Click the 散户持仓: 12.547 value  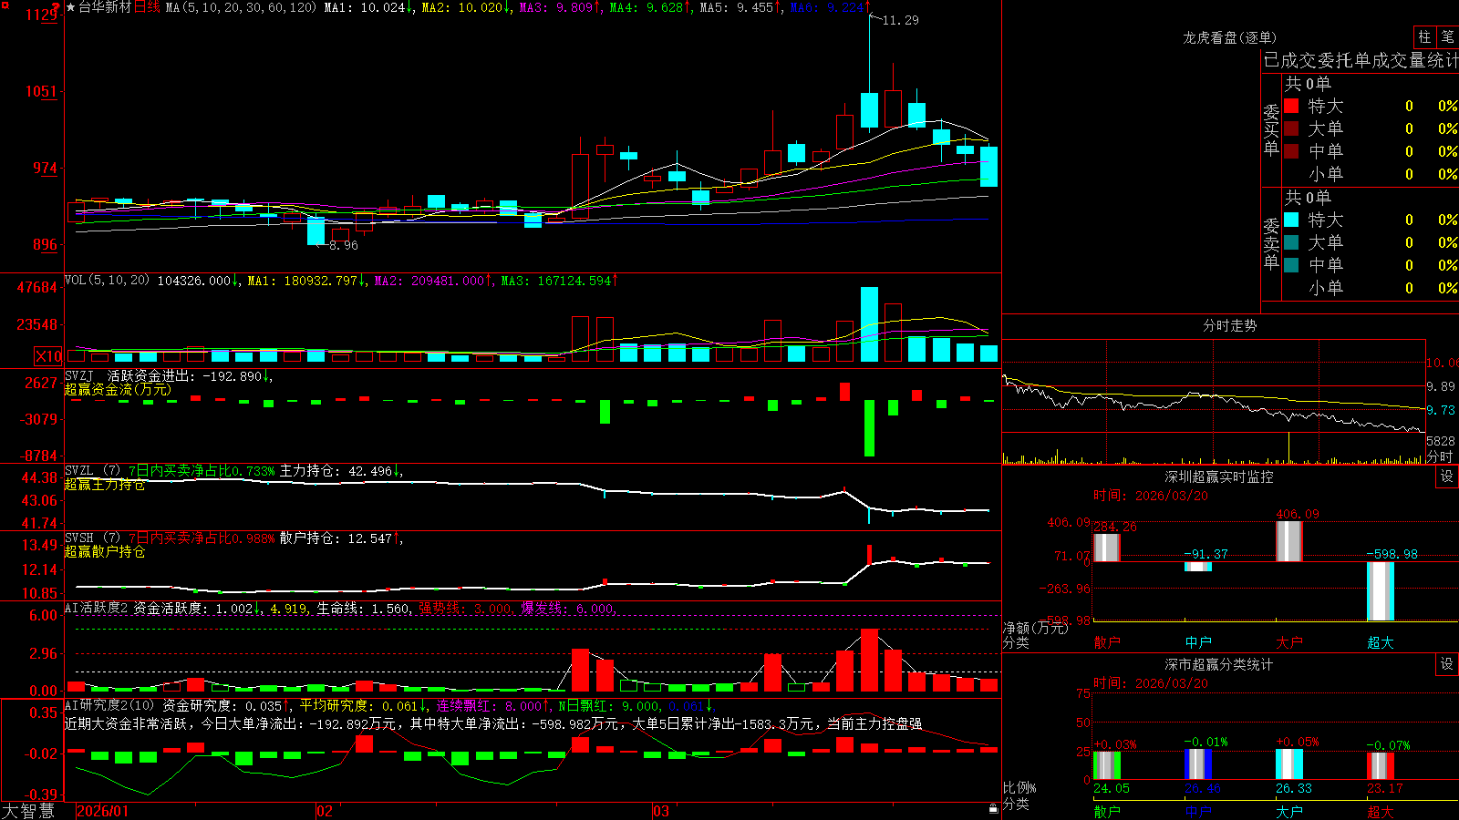tap(336, 538)
